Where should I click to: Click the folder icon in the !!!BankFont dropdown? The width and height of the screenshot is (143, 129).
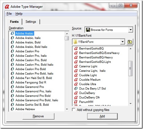pyautogui.click(x=75, y=42)
